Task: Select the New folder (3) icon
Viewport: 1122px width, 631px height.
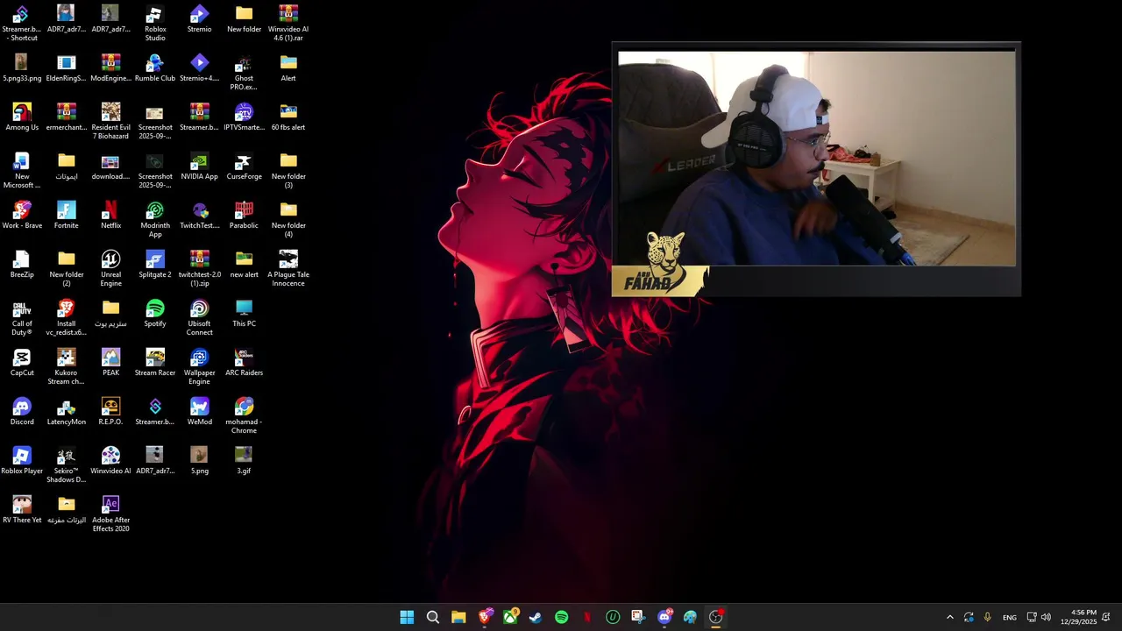Action: click(288, 170)
